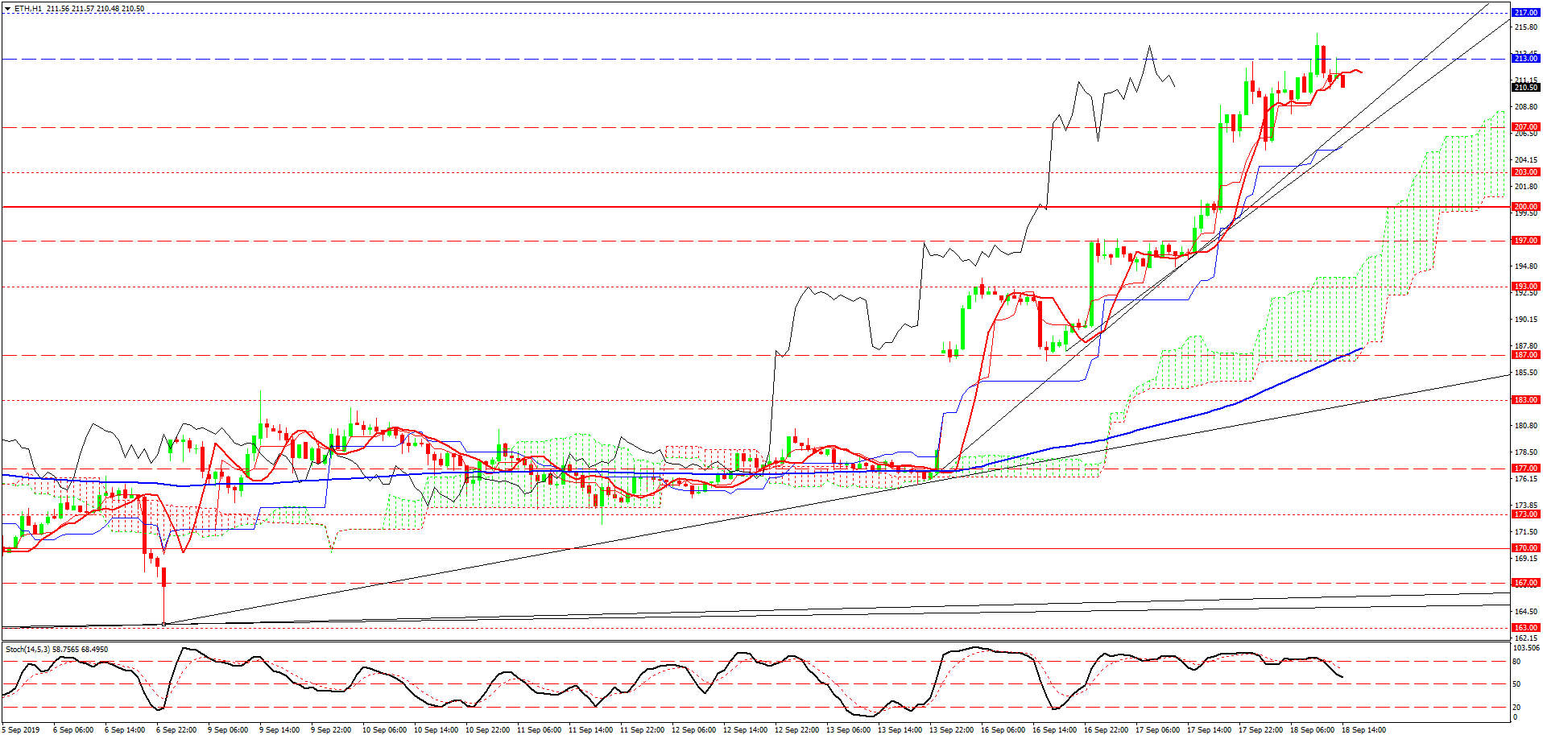Click the 12 Sep 22:00 time label
Screen dimensions: 1543x739
(x=796, y=730)
